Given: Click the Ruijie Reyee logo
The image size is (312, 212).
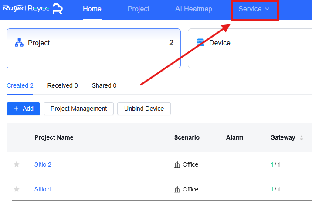Looking at the screenshot, I should click(26, 9).
